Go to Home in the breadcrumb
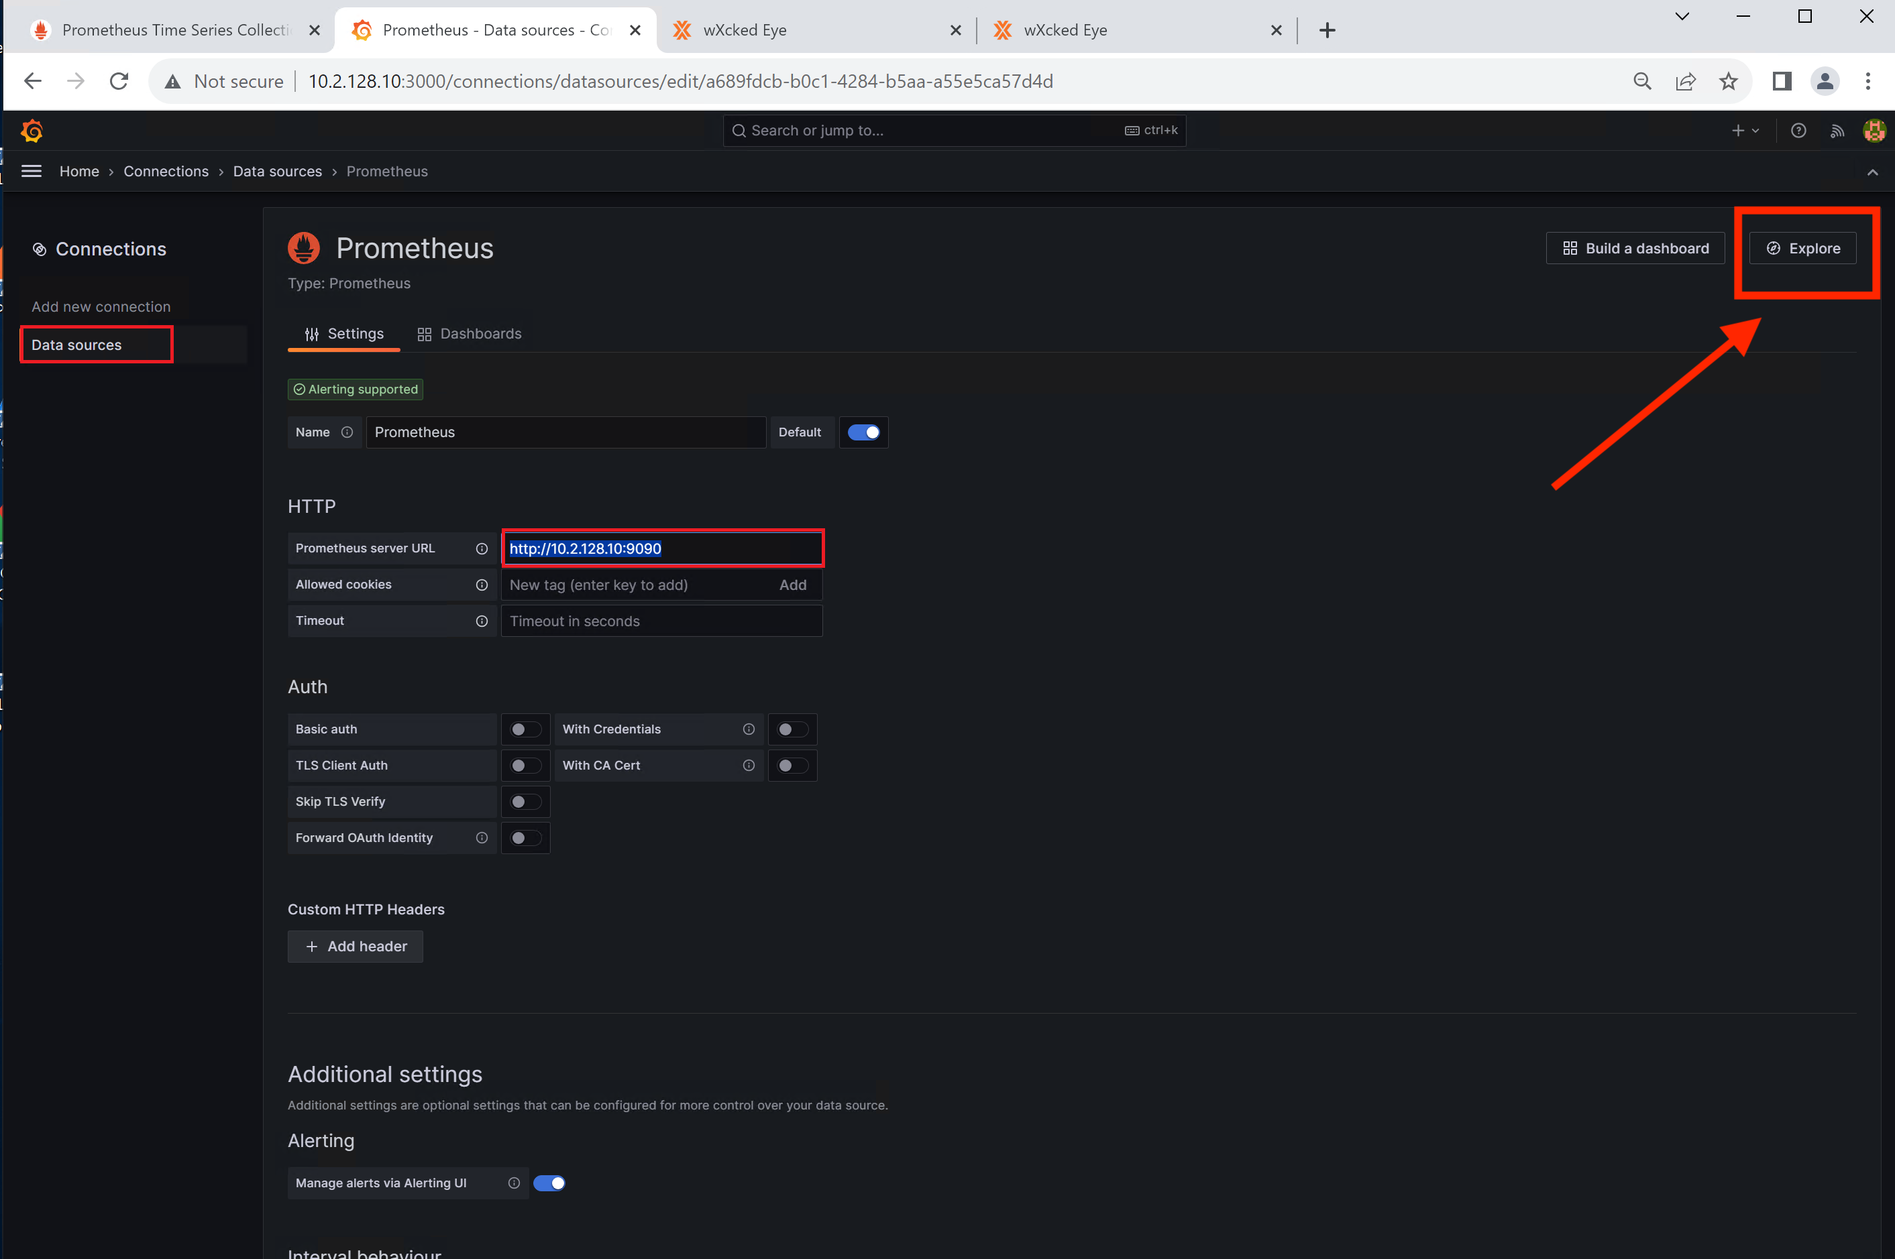This screenshot has width=1895, height=1259. tap(78, 171)
